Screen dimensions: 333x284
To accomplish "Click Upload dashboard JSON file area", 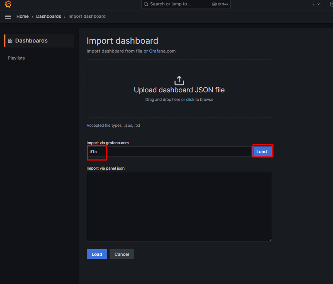I will coord(179,88).
